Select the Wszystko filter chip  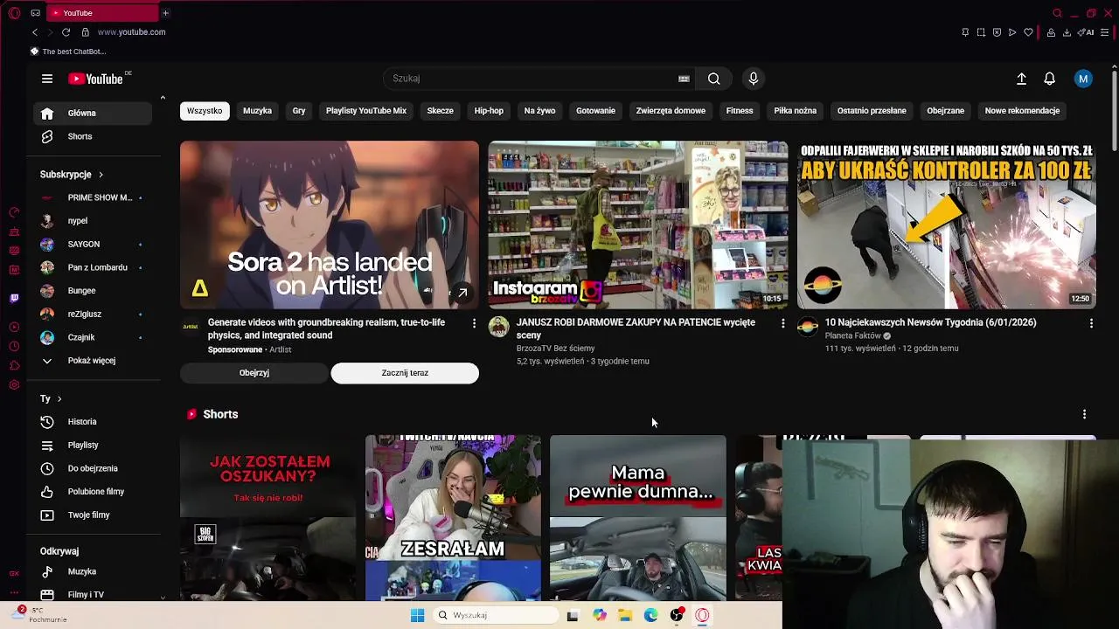pos(205,111)
